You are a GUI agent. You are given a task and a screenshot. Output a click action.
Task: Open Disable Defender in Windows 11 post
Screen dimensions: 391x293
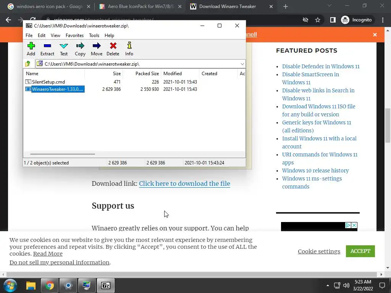[321, 66]
